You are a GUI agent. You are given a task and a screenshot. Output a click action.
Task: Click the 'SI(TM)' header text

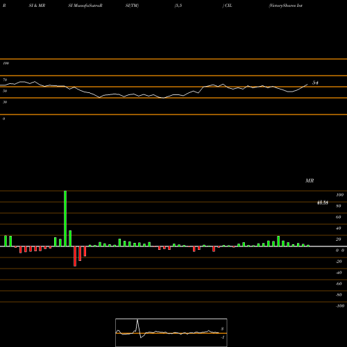point(132,6)
